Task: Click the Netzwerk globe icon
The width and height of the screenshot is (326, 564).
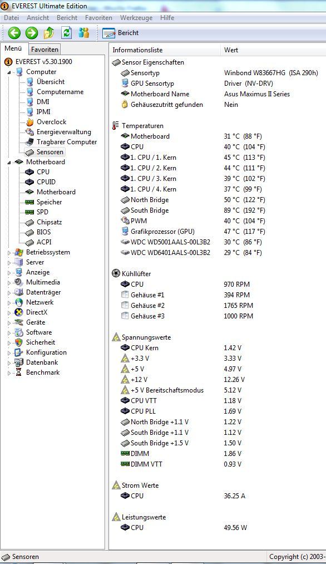Action: [19, 302]
